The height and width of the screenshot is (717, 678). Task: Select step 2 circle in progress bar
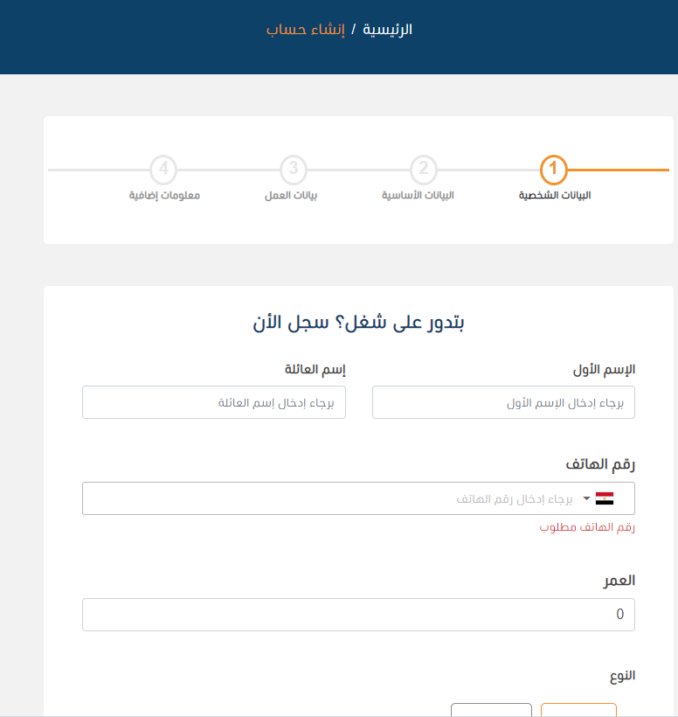[424, 169]
